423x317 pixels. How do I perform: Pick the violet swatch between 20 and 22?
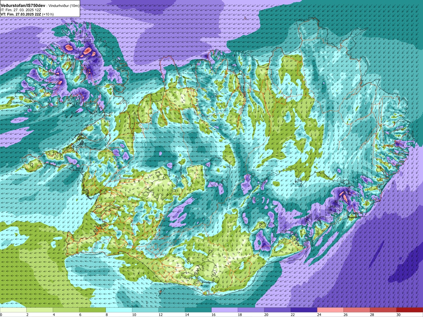pos(278,310)
